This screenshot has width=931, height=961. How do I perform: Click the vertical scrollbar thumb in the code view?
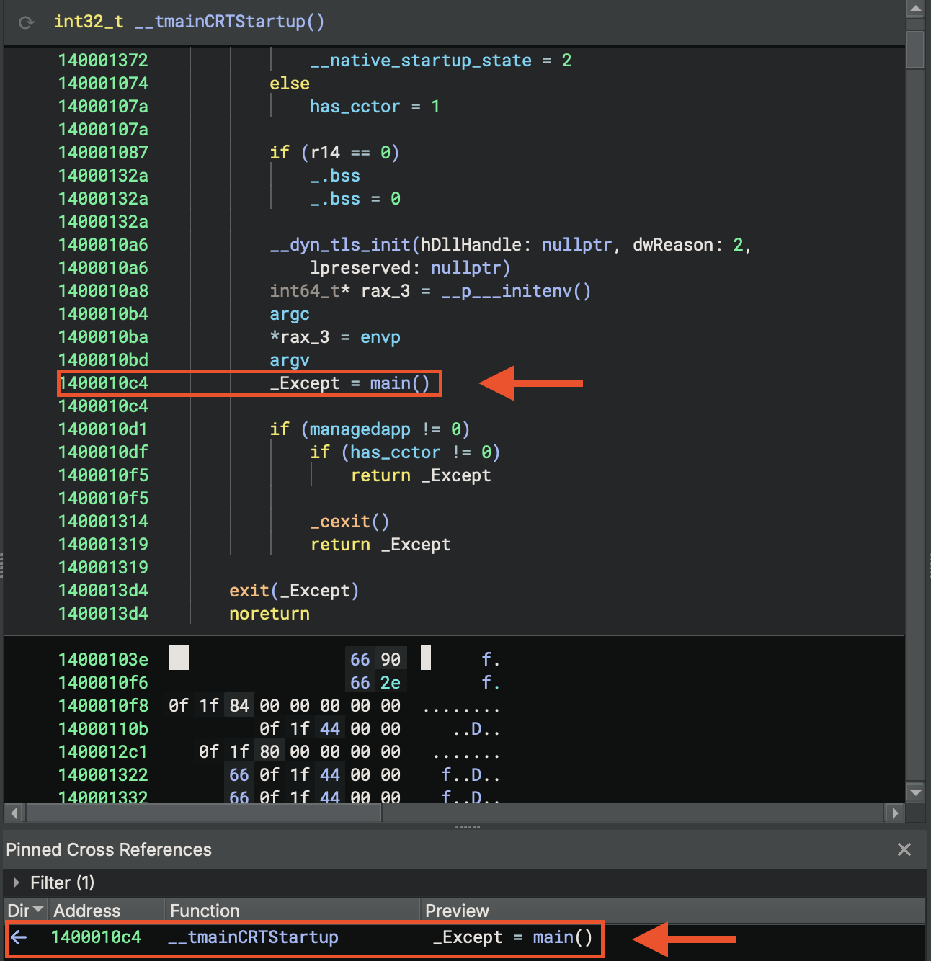pyautogui.click(x=915, y=49)
